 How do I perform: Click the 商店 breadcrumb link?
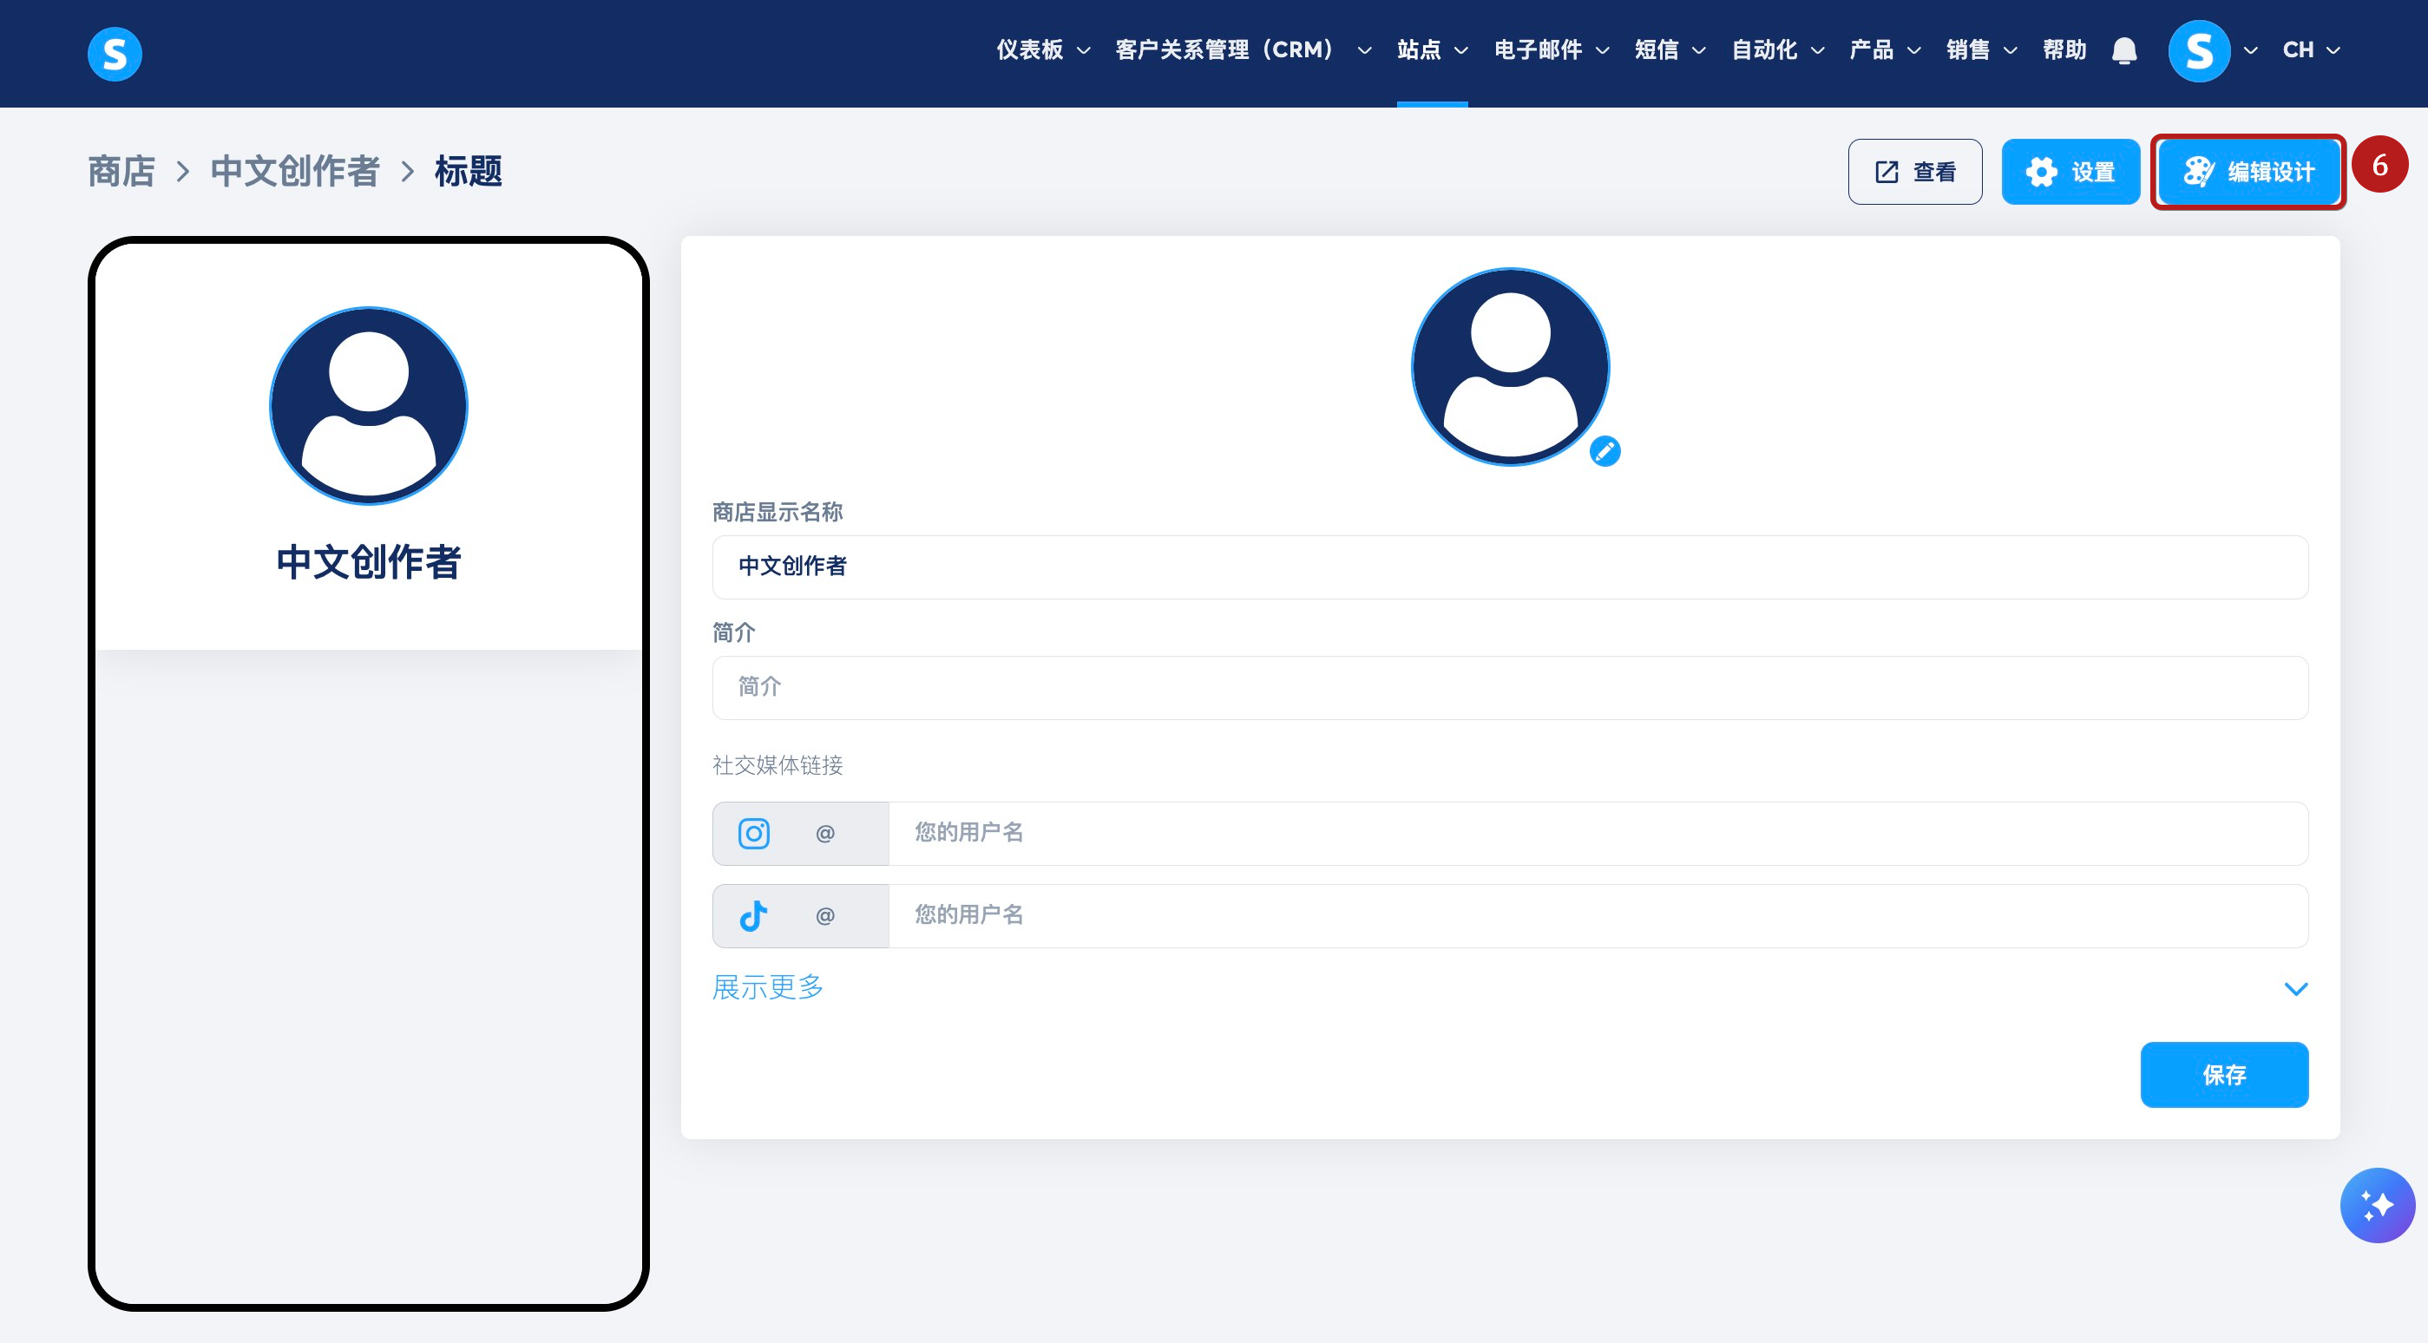(121, 172)
